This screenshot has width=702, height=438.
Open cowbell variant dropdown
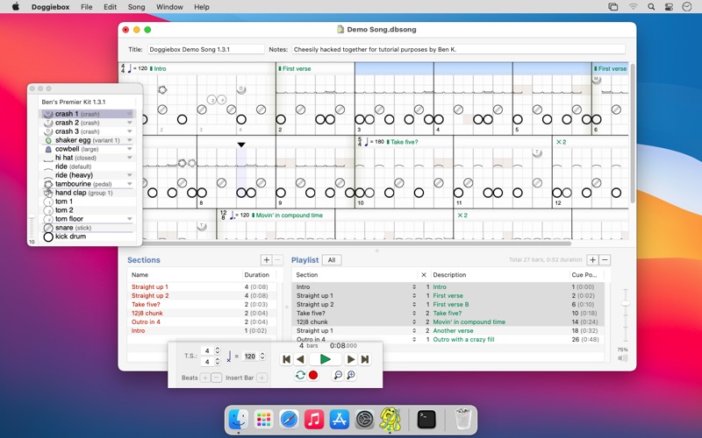click(x=129, y=149)
